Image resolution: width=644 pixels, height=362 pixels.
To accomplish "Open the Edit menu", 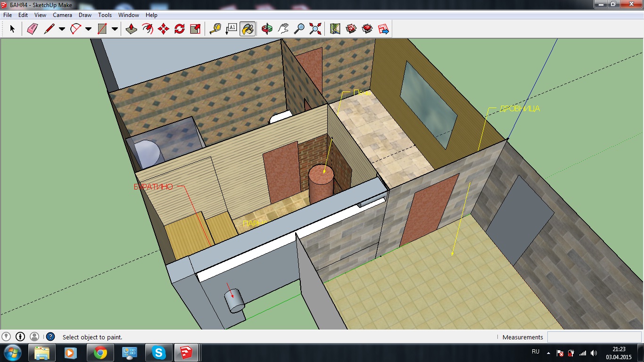I will (23, 15).
